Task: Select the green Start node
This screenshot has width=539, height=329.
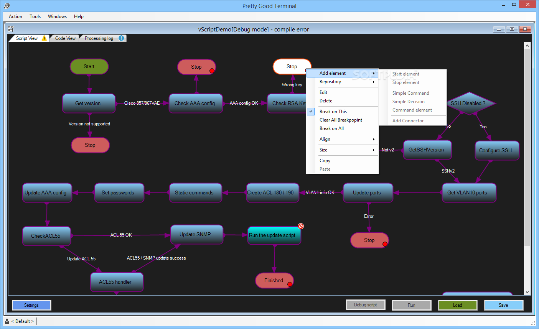Action: coord(89,66)
